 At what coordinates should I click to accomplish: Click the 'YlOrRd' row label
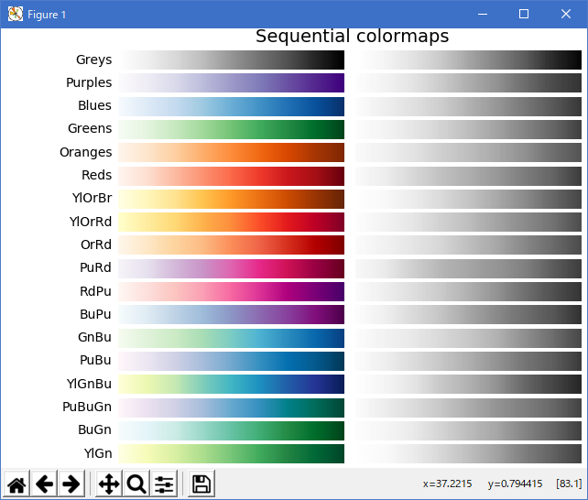pos(91,222)
